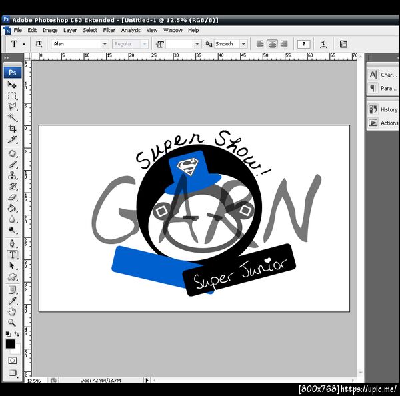Open the History panel
The height and width of the screenshot is (396, 400).
tap(383, 109)
